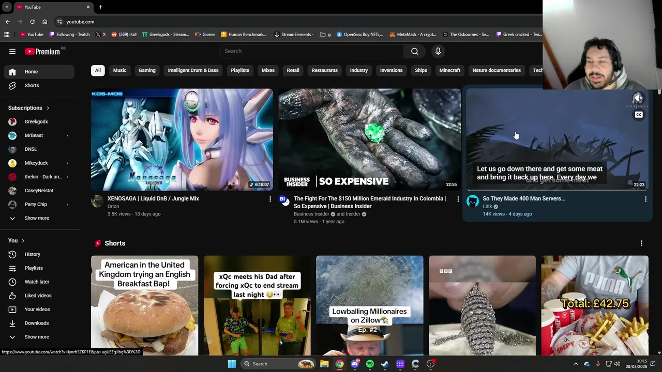This screenshot has width=662, height=372.
Task: Open Downloads in the sidebar
Action: click(x=39, y=323)
